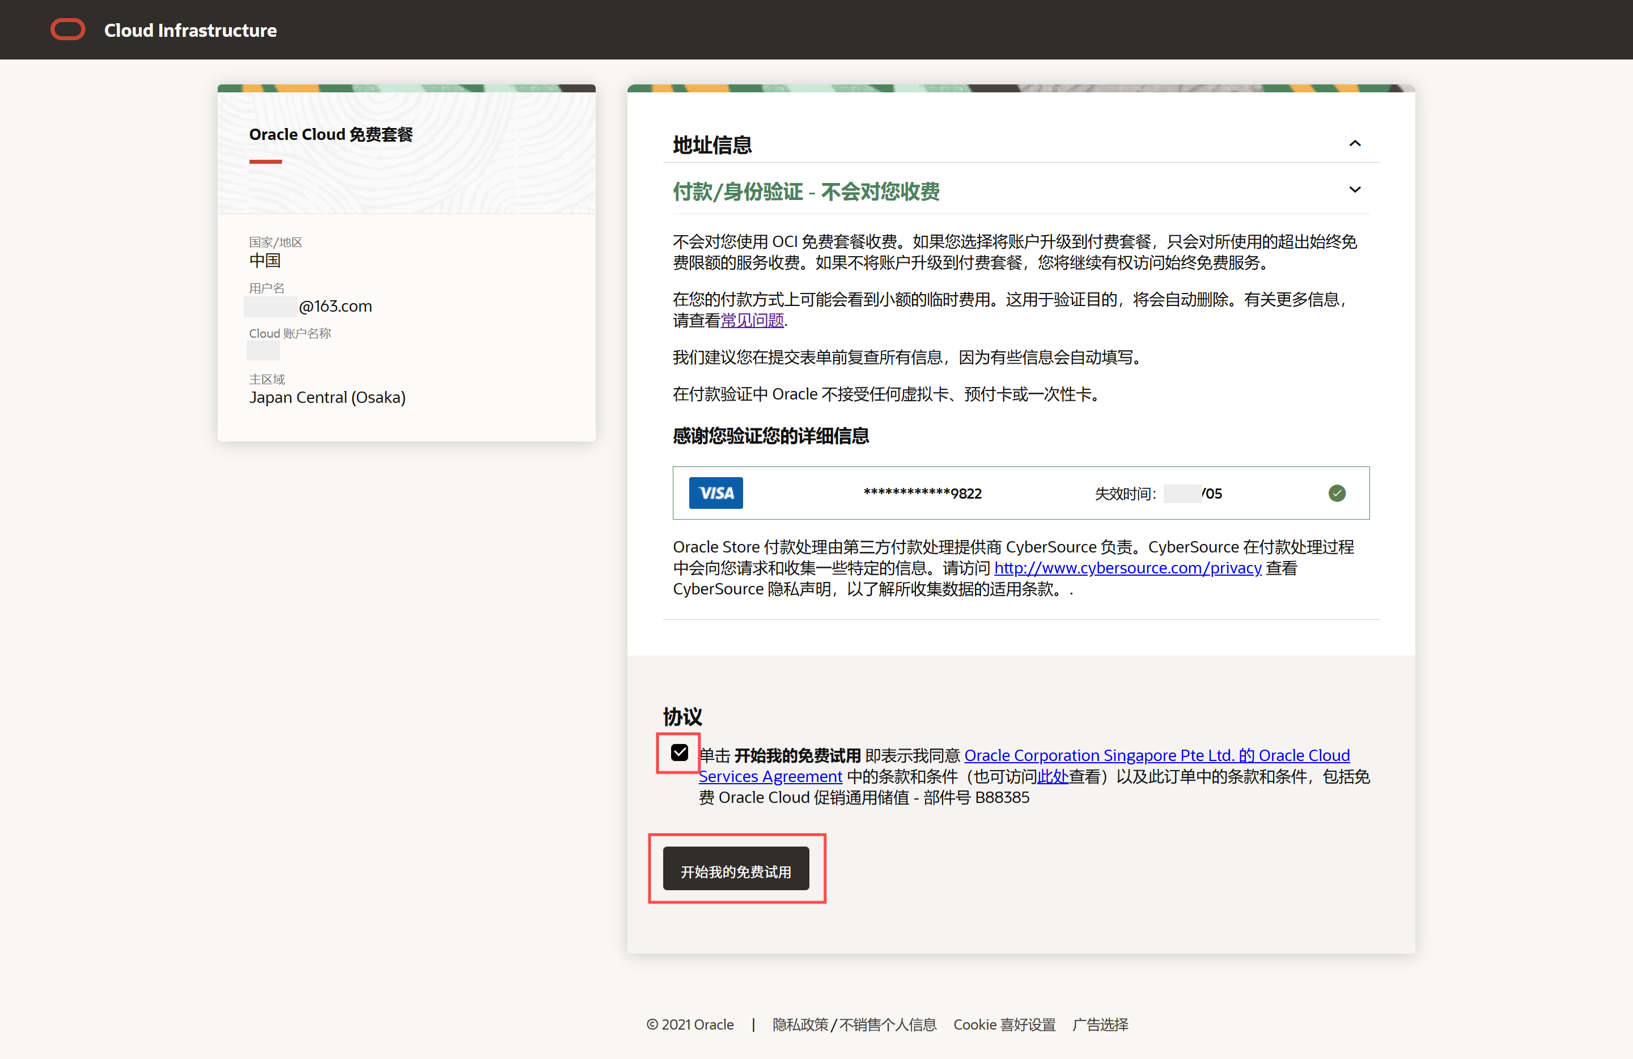Click the VISA card logo
Screen dimensions: 1633x1059
pyautogui.click(x=716, y=493)
